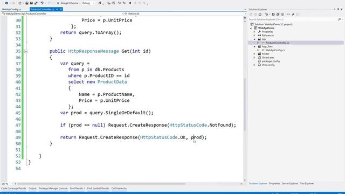
Task: Expand the Web.config node
Action: tap(254, 65)
